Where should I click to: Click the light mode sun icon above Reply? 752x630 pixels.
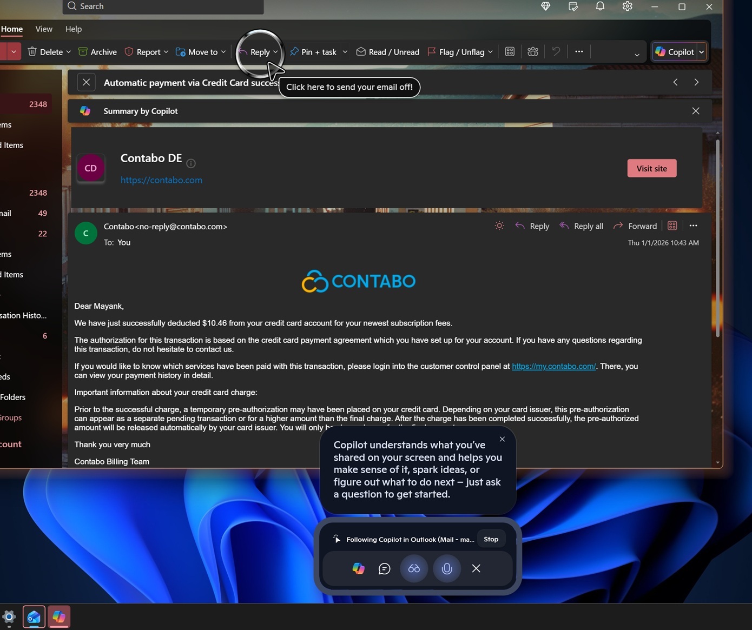coord(499,226)
